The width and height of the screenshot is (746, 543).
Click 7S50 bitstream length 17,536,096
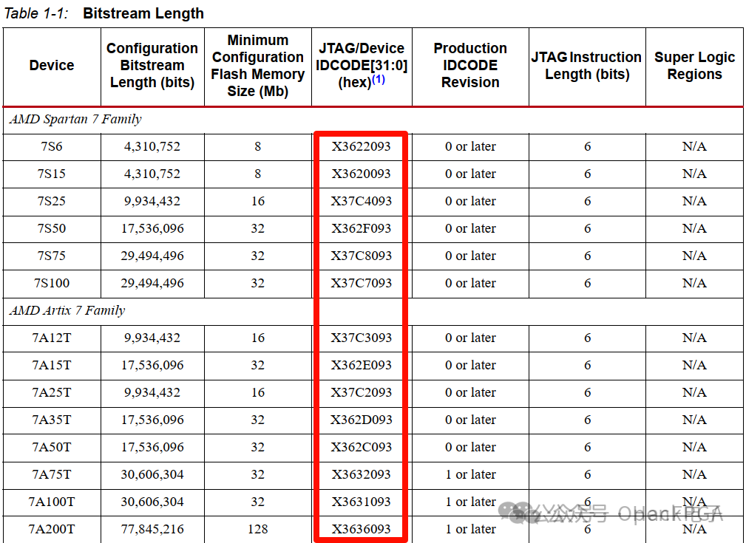(x=152, y=228)
